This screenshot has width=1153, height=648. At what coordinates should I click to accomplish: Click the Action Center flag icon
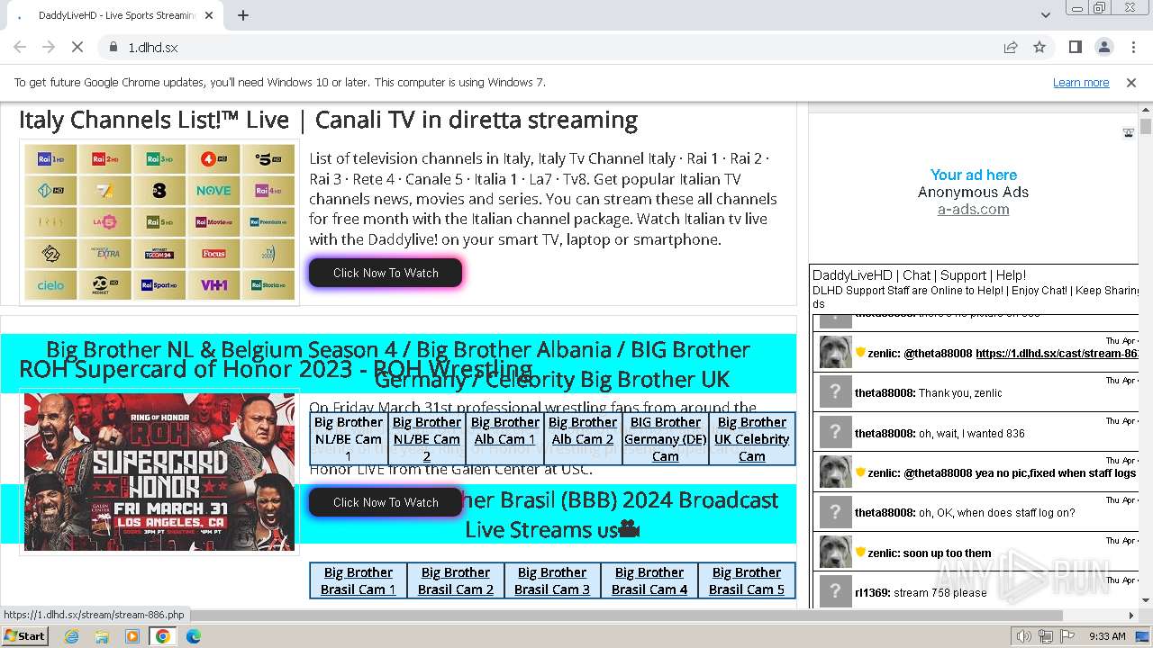1067,636
